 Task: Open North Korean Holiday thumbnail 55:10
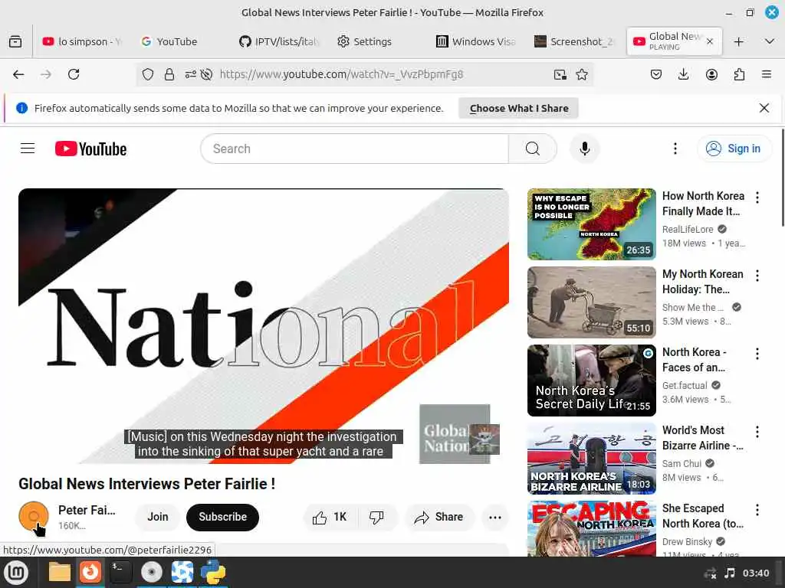(x=591, y=302)
